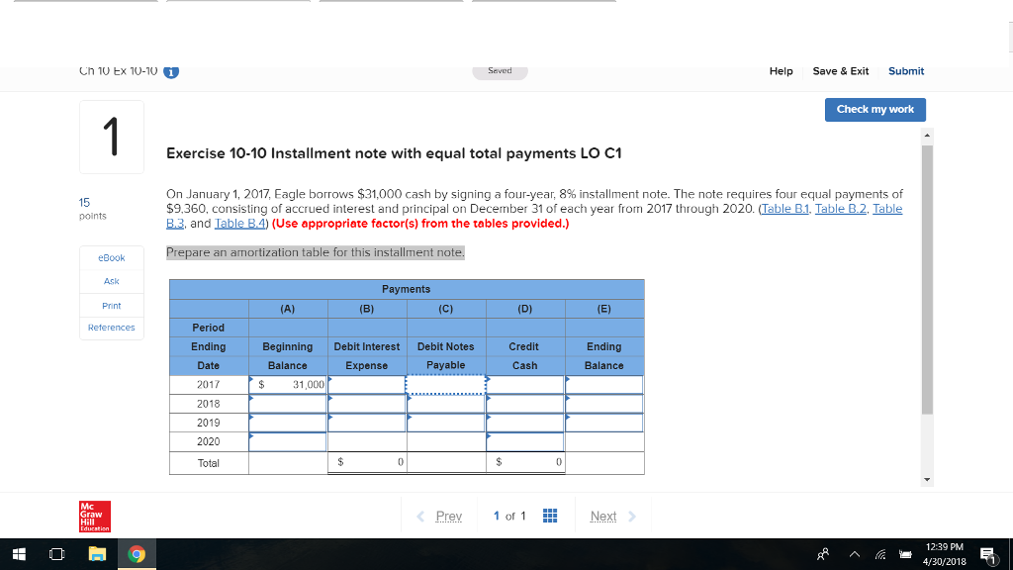Click the Next chevron arrow
This screenshot has height=570, width=1013.
point(631,516)
